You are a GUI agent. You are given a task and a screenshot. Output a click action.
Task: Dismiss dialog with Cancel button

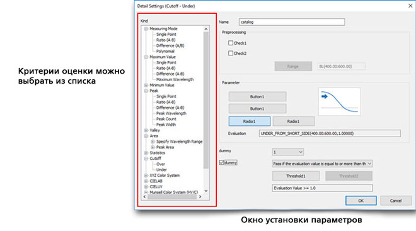point(396,201)
